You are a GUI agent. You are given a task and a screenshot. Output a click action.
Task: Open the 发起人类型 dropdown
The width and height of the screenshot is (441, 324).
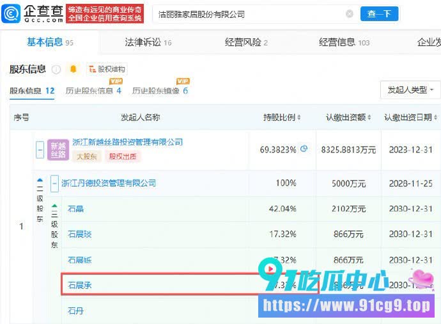410,90
